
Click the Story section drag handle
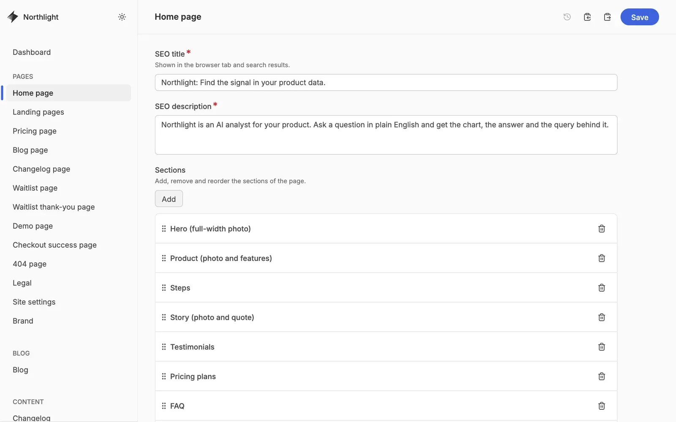click(x=164, y=317)
